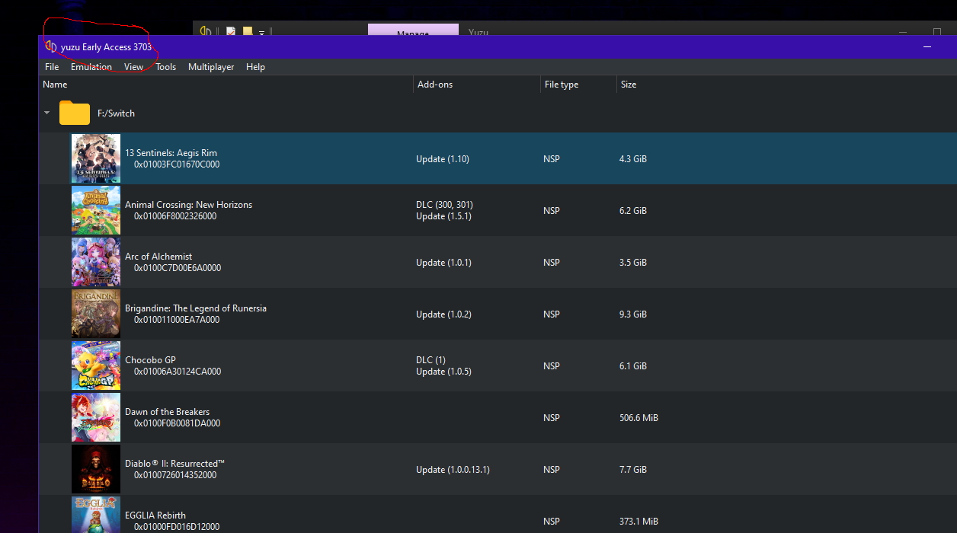This screenshot has height=533, width=957.
Task: Open the Emulation menu
Action: click(x=91, y=67)
